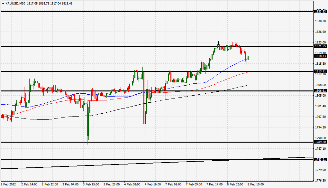
Task: Click the 3 Feb 23:00 time axis label
Action: (x=112, y=184)
